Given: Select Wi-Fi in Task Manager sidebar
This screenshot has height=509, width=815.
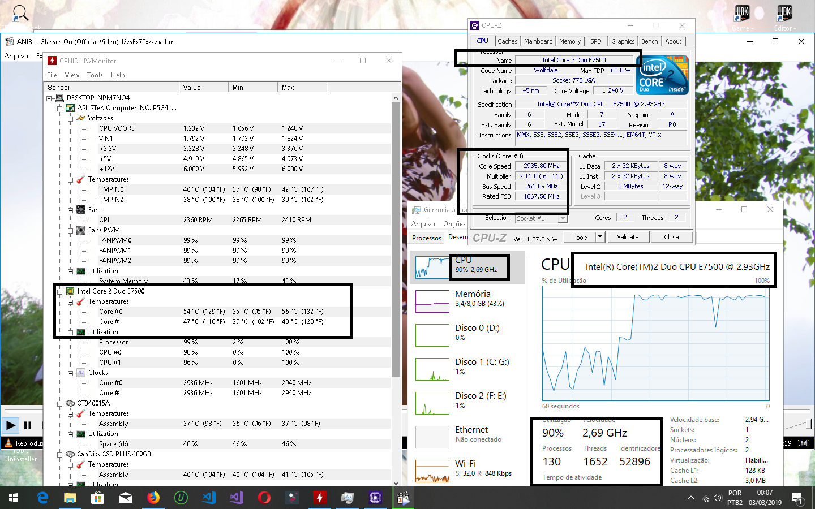Looking at the screenshot, I should [467, 471].
